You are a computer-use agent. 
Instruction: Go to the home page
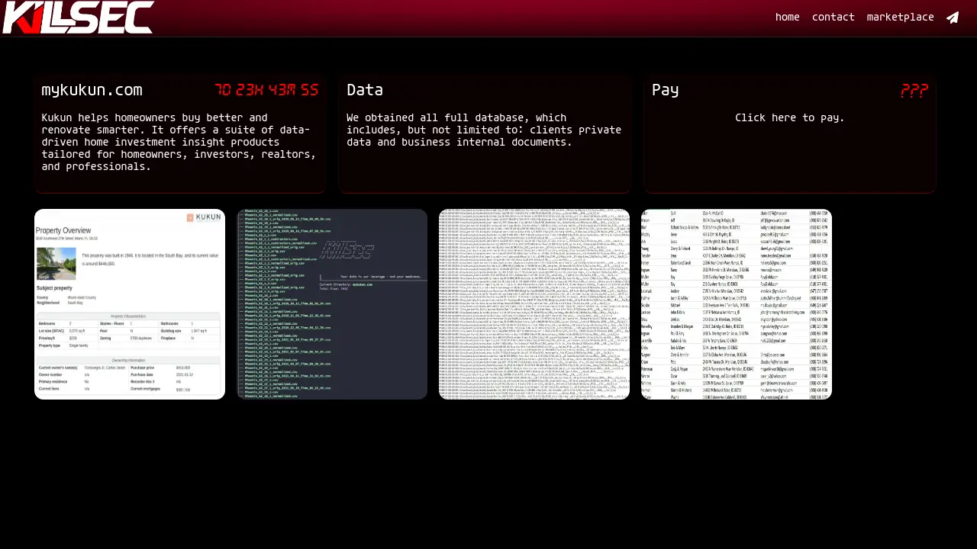coord(787,18)
